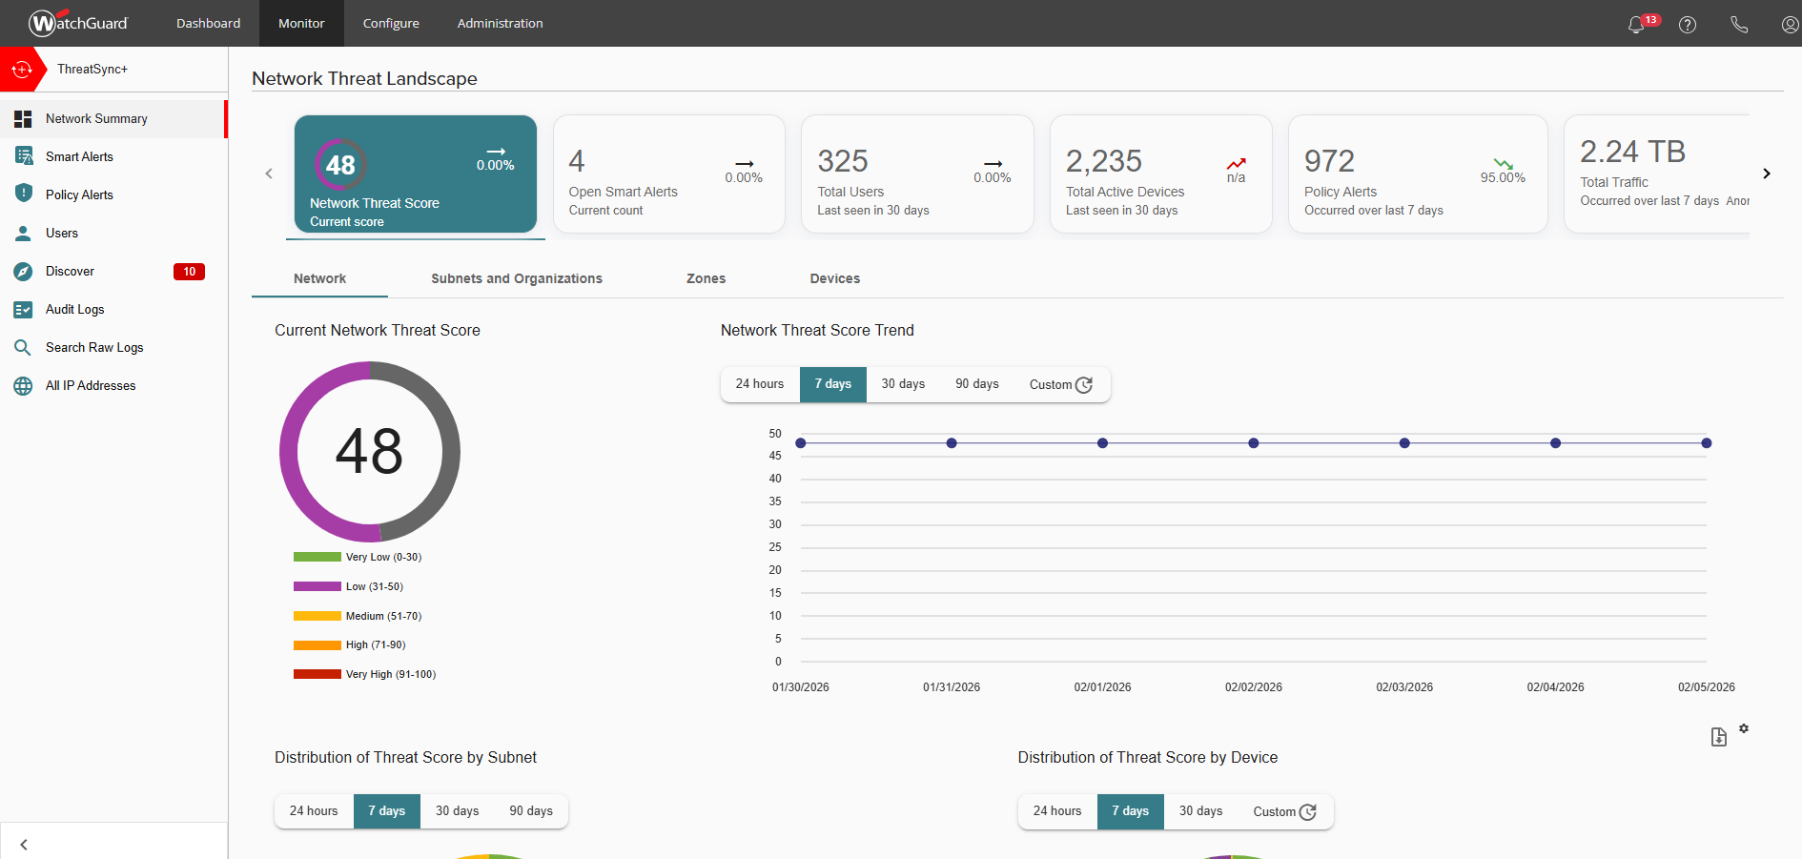Click the Discover compass icon
Viewport: 1802px width, 859px height.
click(23, 272)
